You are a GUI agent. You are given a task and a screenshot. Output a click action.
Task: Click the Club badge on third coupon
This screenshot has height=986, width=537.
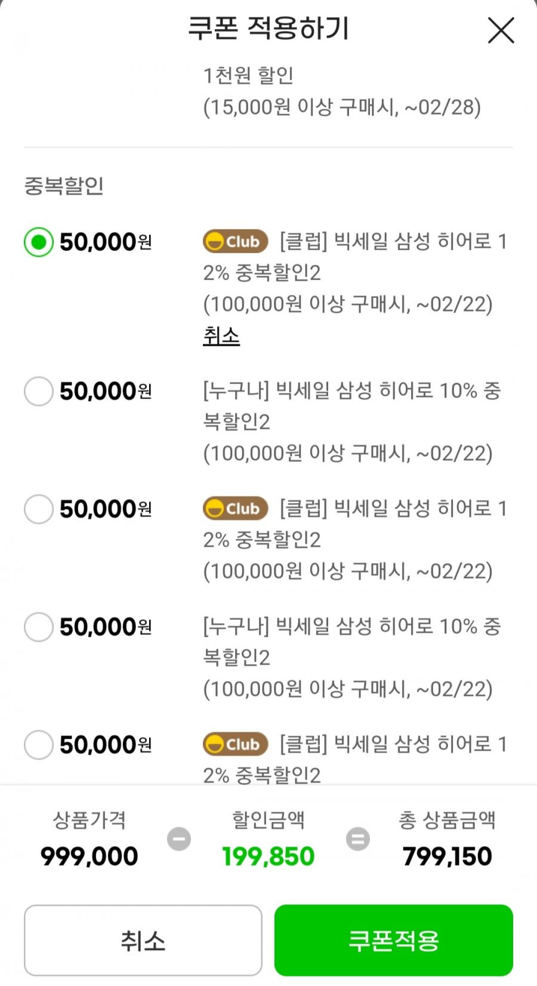(x=235, y=509)
